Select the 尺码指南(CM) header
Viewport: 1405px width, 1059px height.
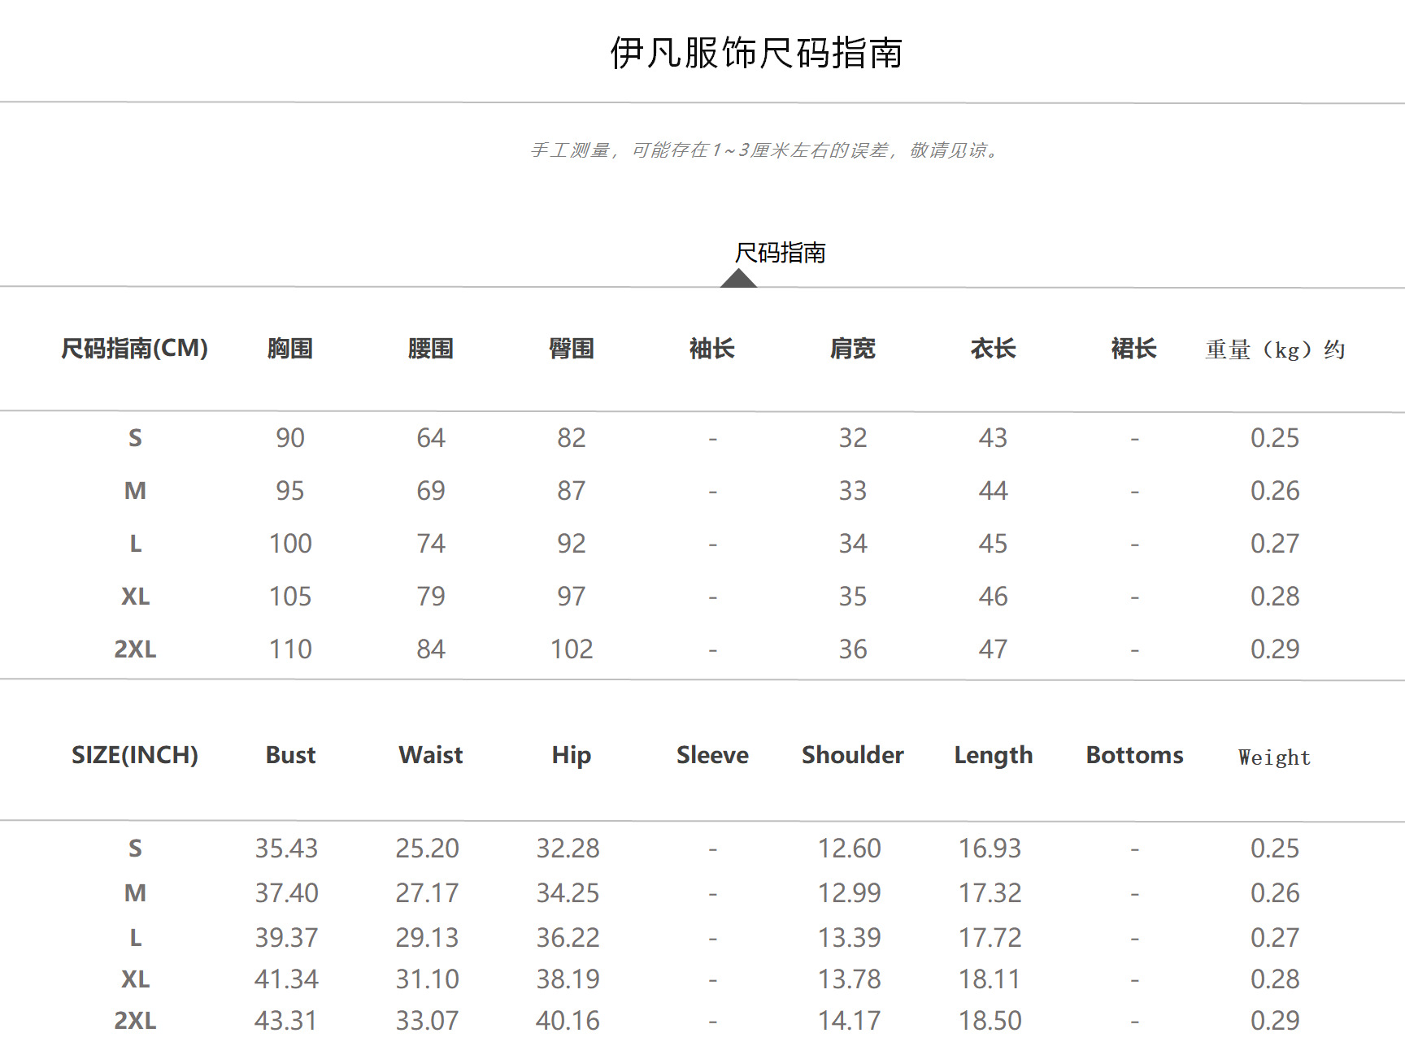(135, 349)
